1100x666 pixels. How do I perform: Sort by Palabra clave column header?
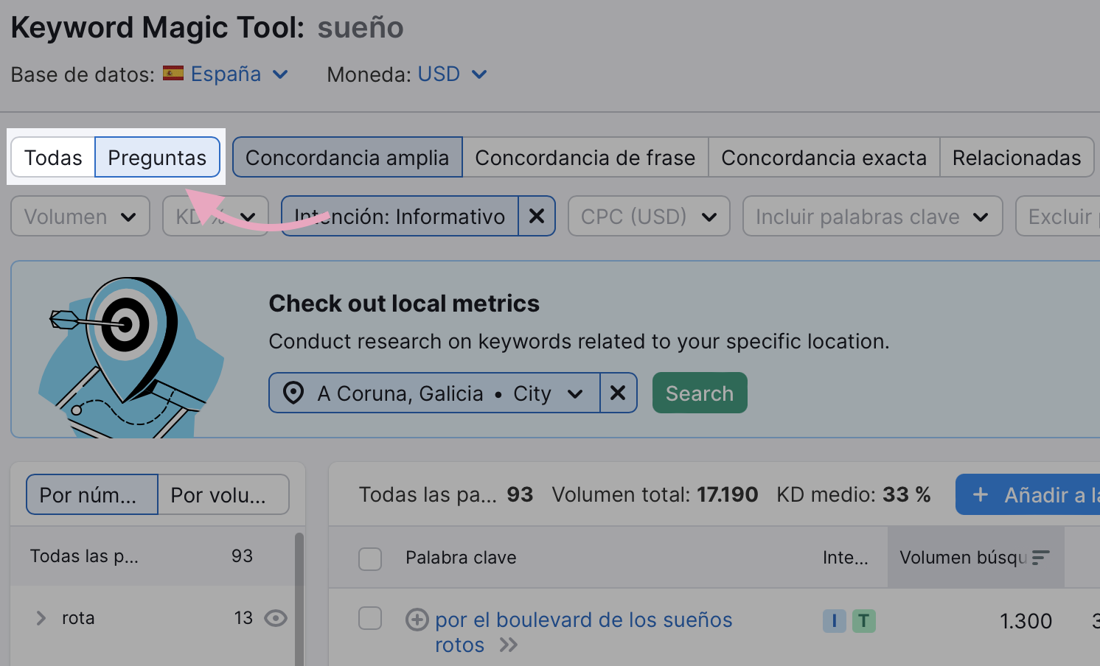[x=461, y=558]
